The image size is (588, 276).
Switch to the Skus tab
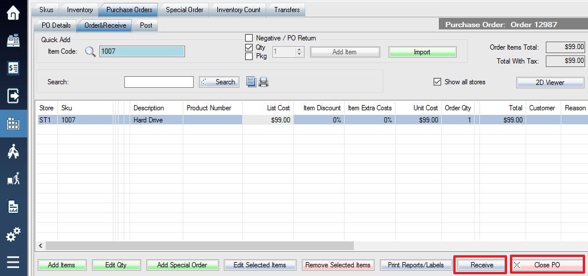click(46, 10)
